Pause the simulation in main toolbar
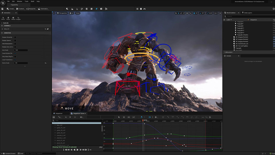 tap(137, 9)
